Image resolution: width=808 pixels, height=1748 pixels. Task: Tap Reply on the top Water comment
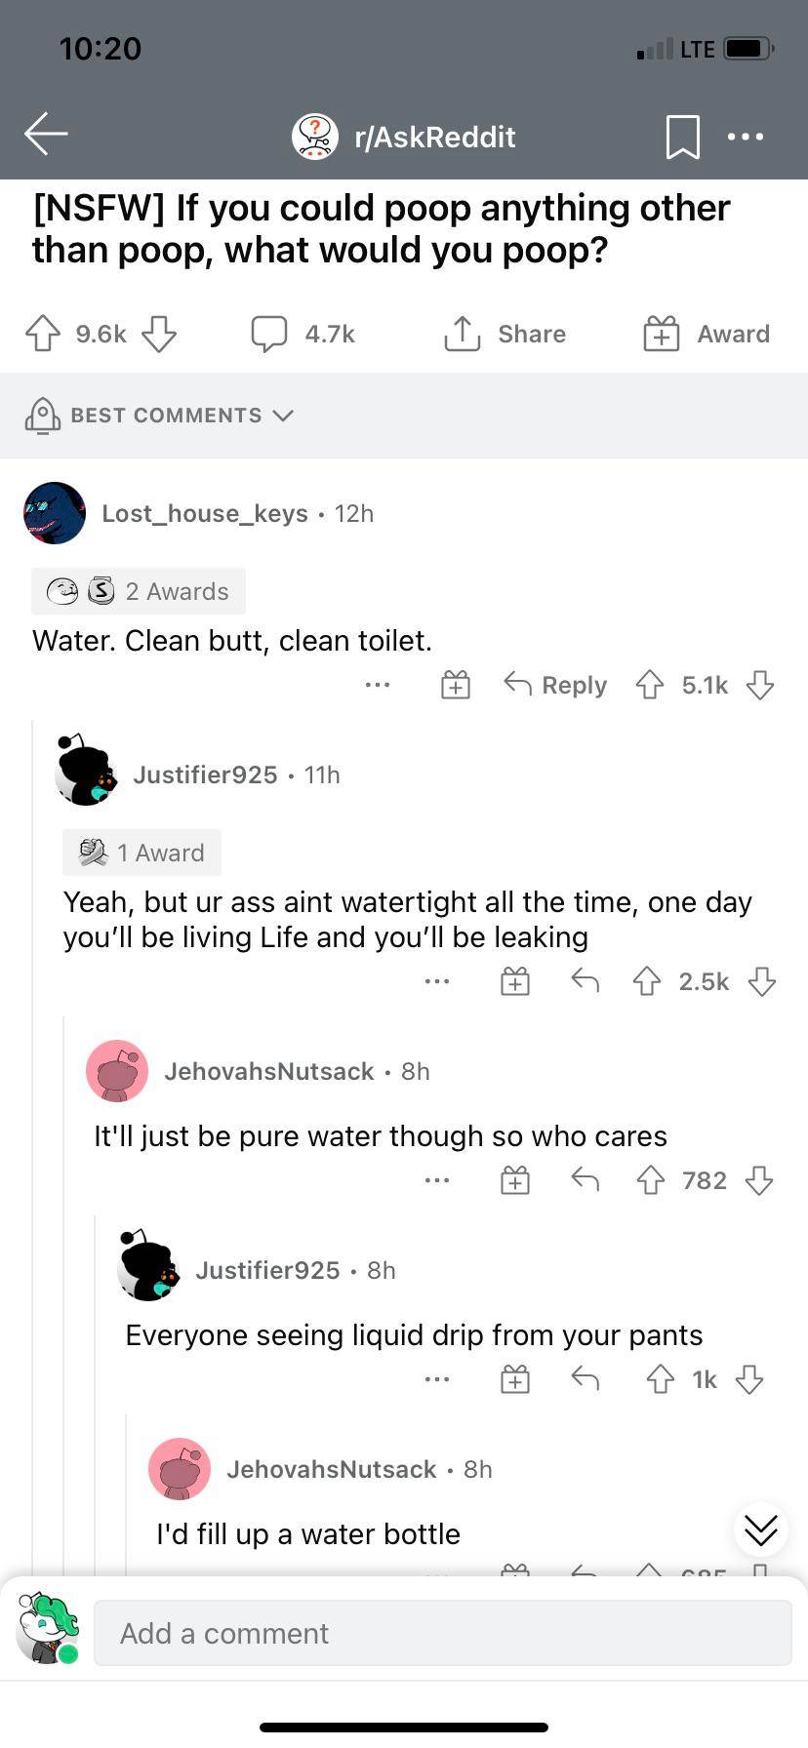[x=554, y=685]
